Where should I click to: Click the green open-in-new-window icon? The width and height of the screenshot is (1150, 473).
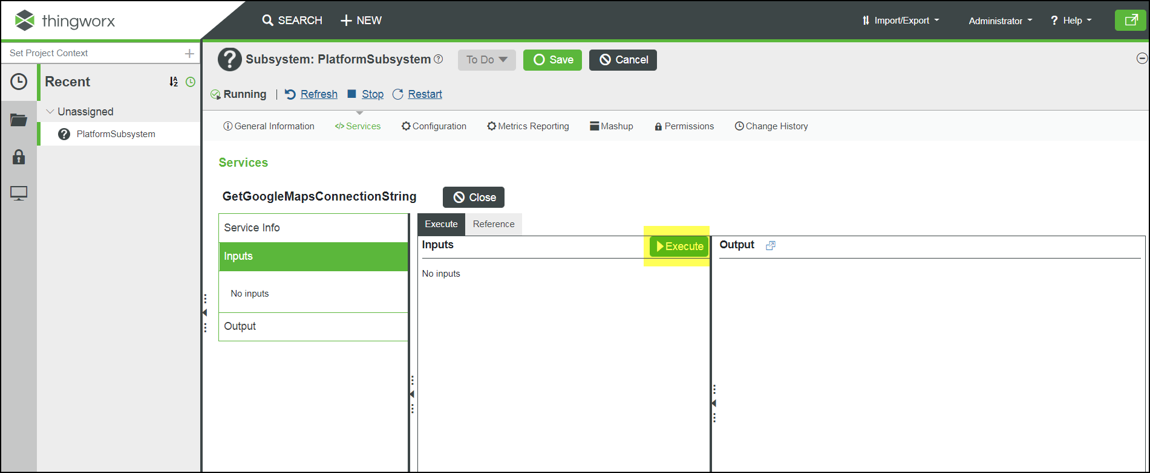1130,21
